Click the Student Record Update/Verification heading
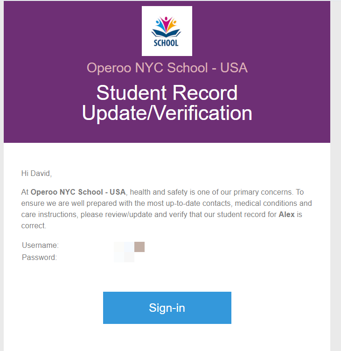Screen dimensions: 341x351 [x=167, y=103]
